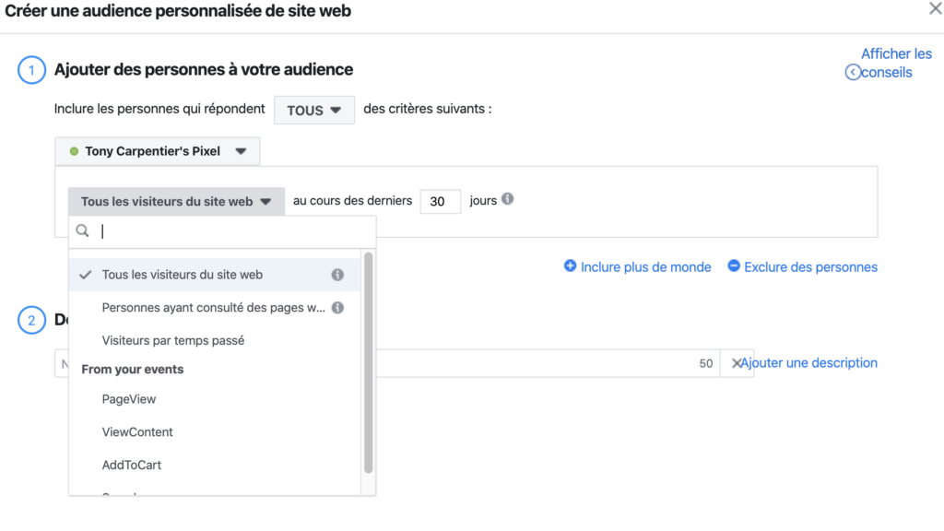Click the days number input field
Viewport: 944px width, 531px height.
[440, 202]
